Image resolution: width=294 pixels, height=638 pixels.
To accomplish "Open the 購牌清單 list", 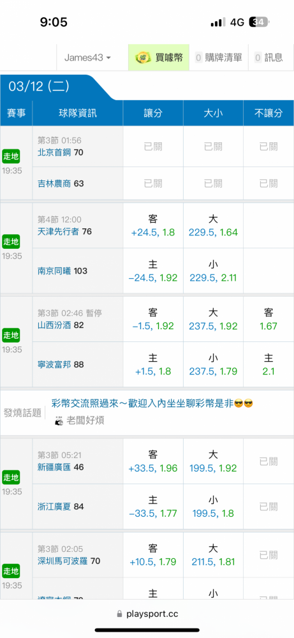I will pos(218,58).
